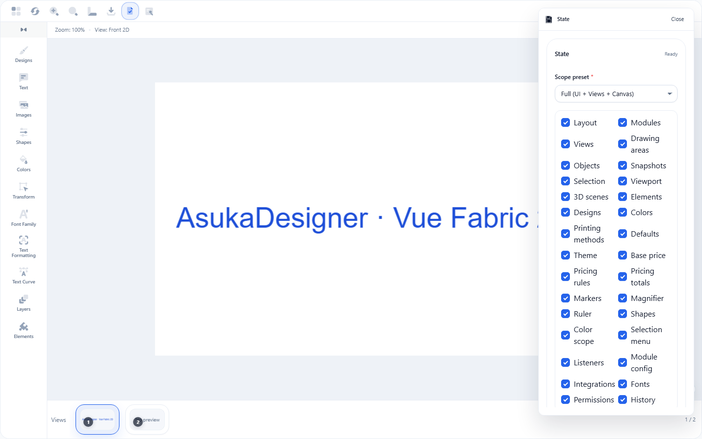Toggle the Objects checkbox
702x439 pixels.
point(565,165)
